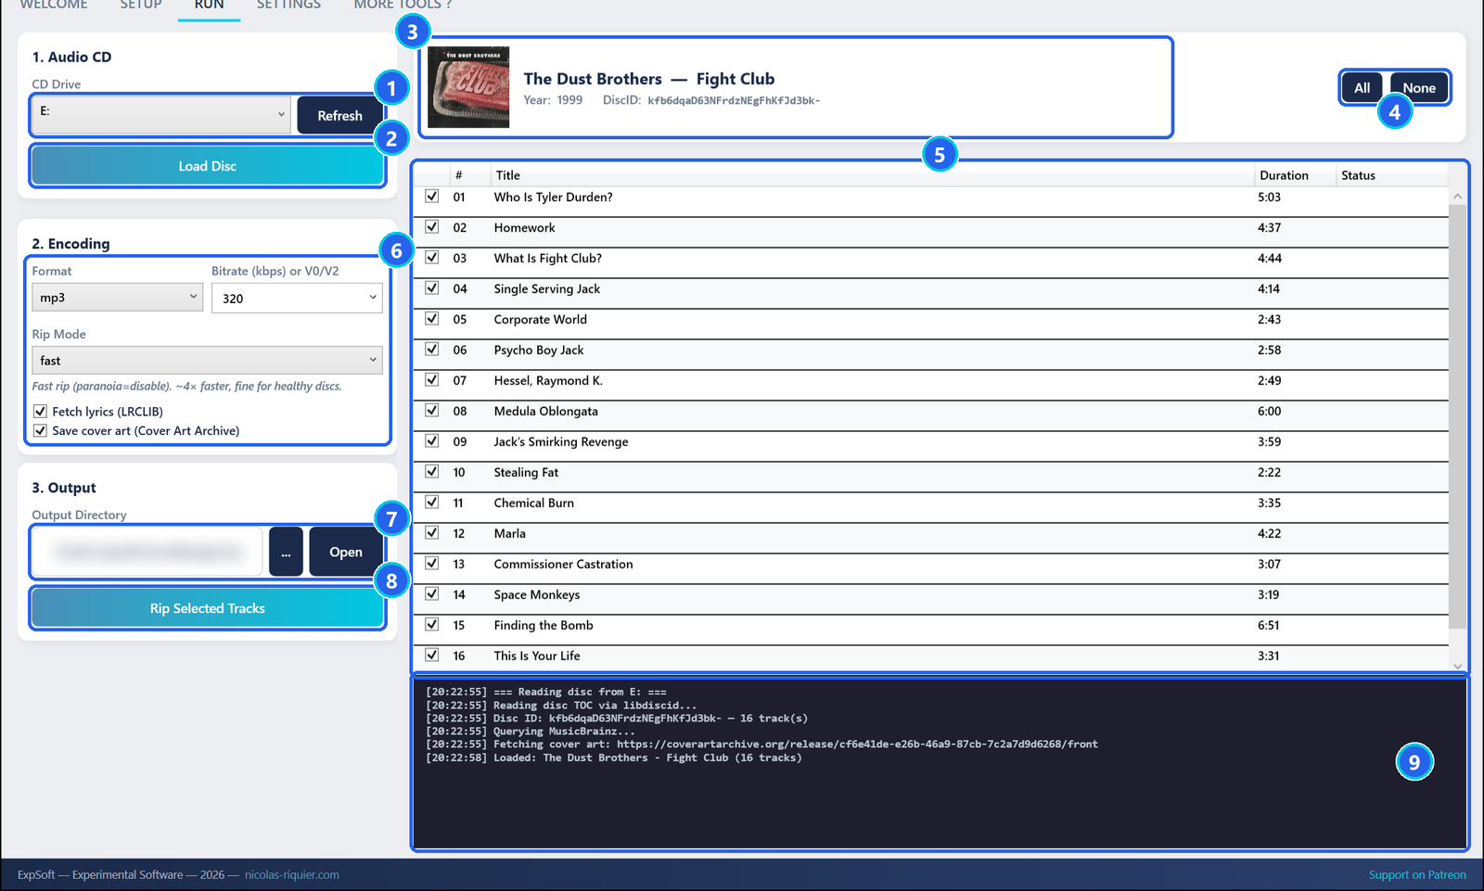Open the album cover thumbnail for Fight Club
The height and width of the screenshot is (891, 1484).
[x=468, y=87]
